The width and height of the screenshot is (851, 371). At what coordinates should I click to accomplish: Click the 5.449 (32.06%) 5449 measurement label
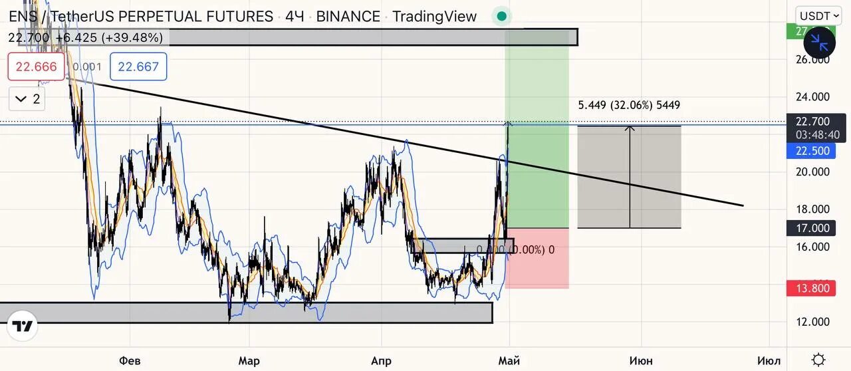[x=629, y=105]
